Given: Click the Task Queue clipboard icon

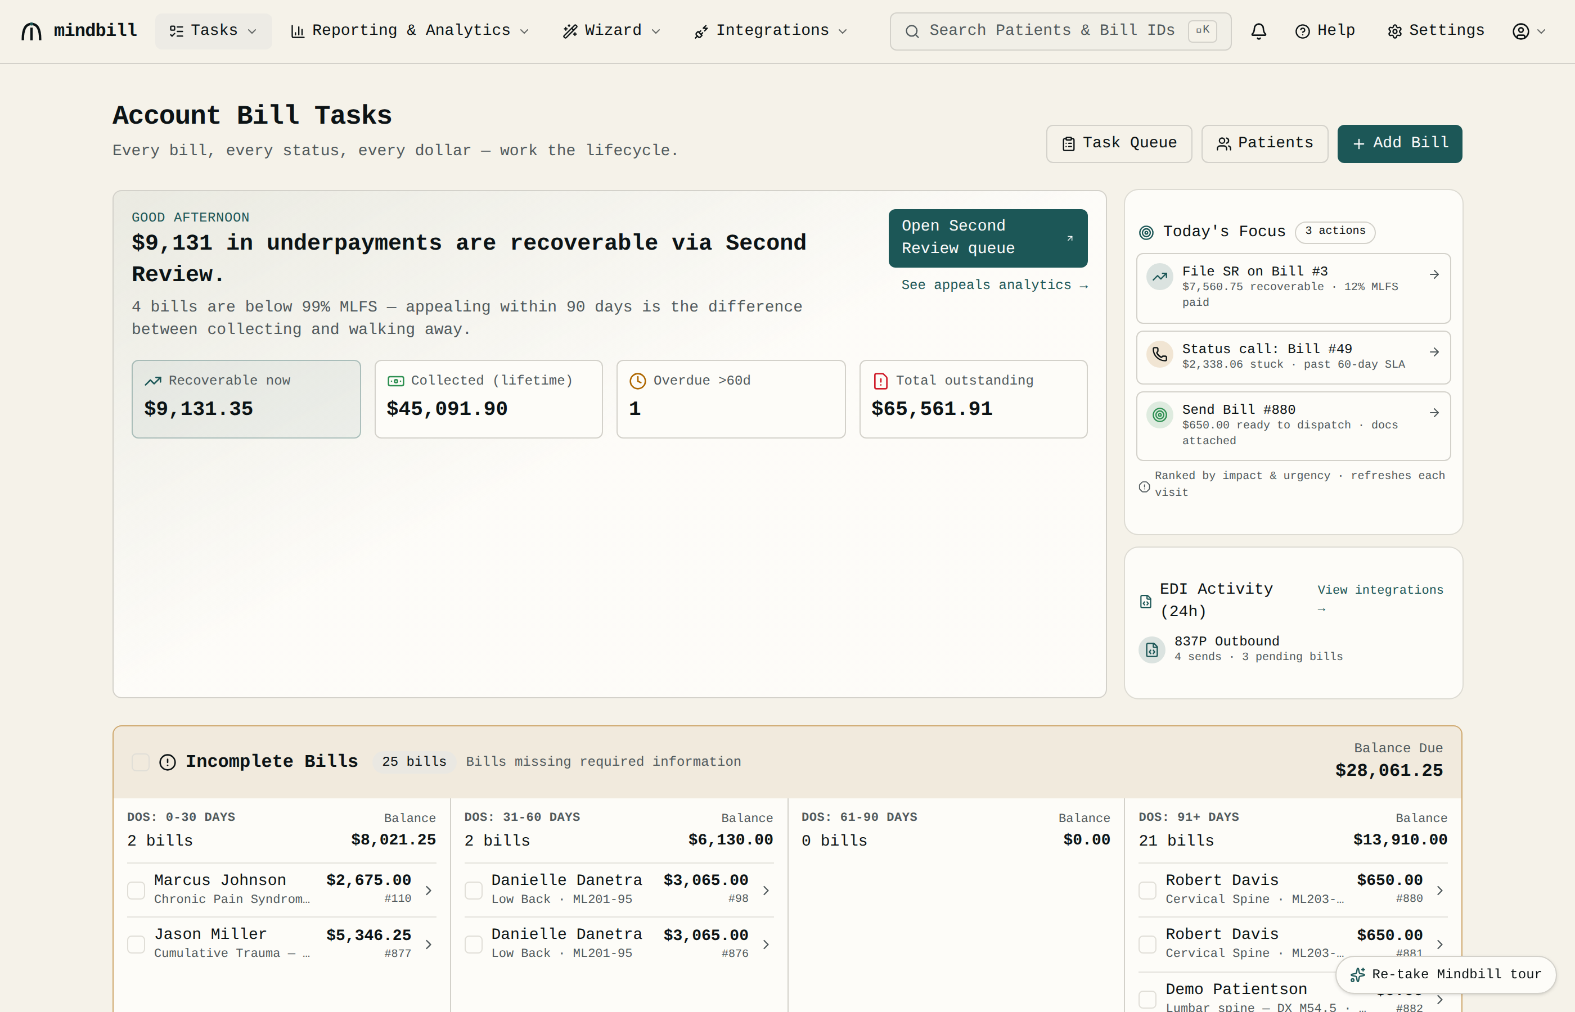Looking at the screenshot, I should pos(1068,144).
